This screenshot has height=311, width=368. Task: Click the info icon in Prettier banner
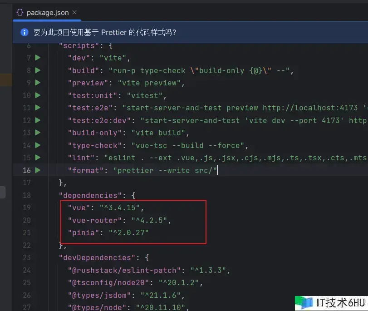[x=25, y=32]
